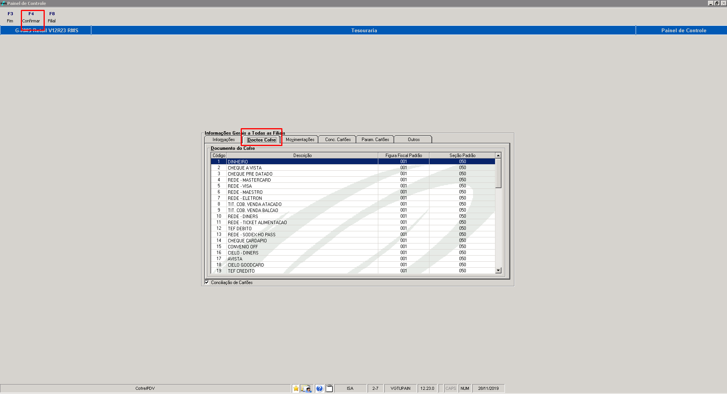
Task: Select the CIELO GOODCARD row
Action: (353, 265)
